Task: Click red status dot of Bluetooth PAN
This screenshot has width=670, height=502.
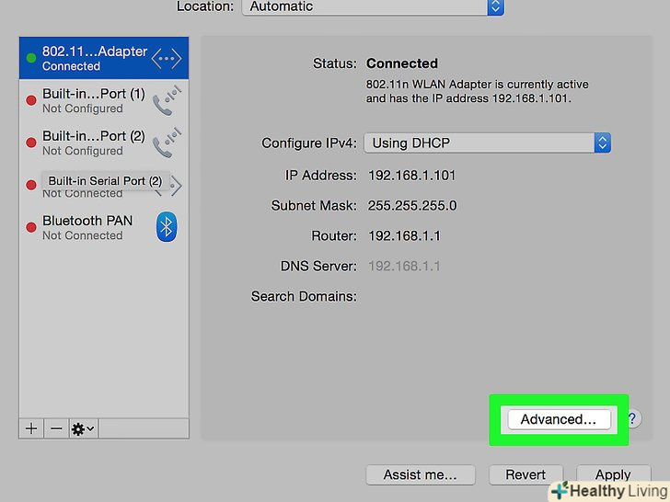Action: click(x=30, y=227)
